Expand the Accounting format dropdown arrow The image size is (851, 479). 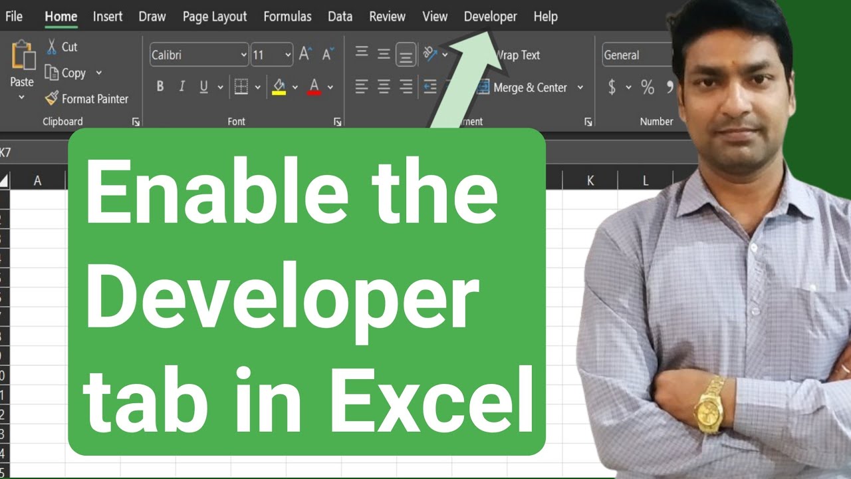(x=628, y=87)
